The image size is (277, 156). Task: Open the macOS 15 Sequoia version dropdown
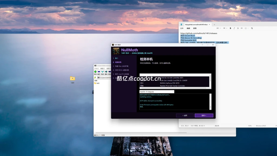pyautogui.click(x=157, y=92)
